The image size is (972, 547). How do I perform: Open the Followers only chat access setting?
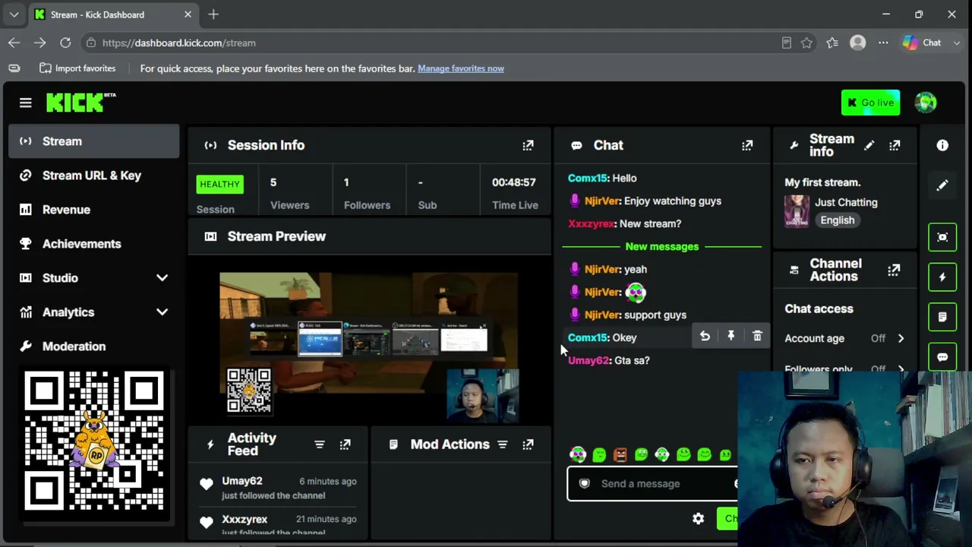click(x=844, y=369)
